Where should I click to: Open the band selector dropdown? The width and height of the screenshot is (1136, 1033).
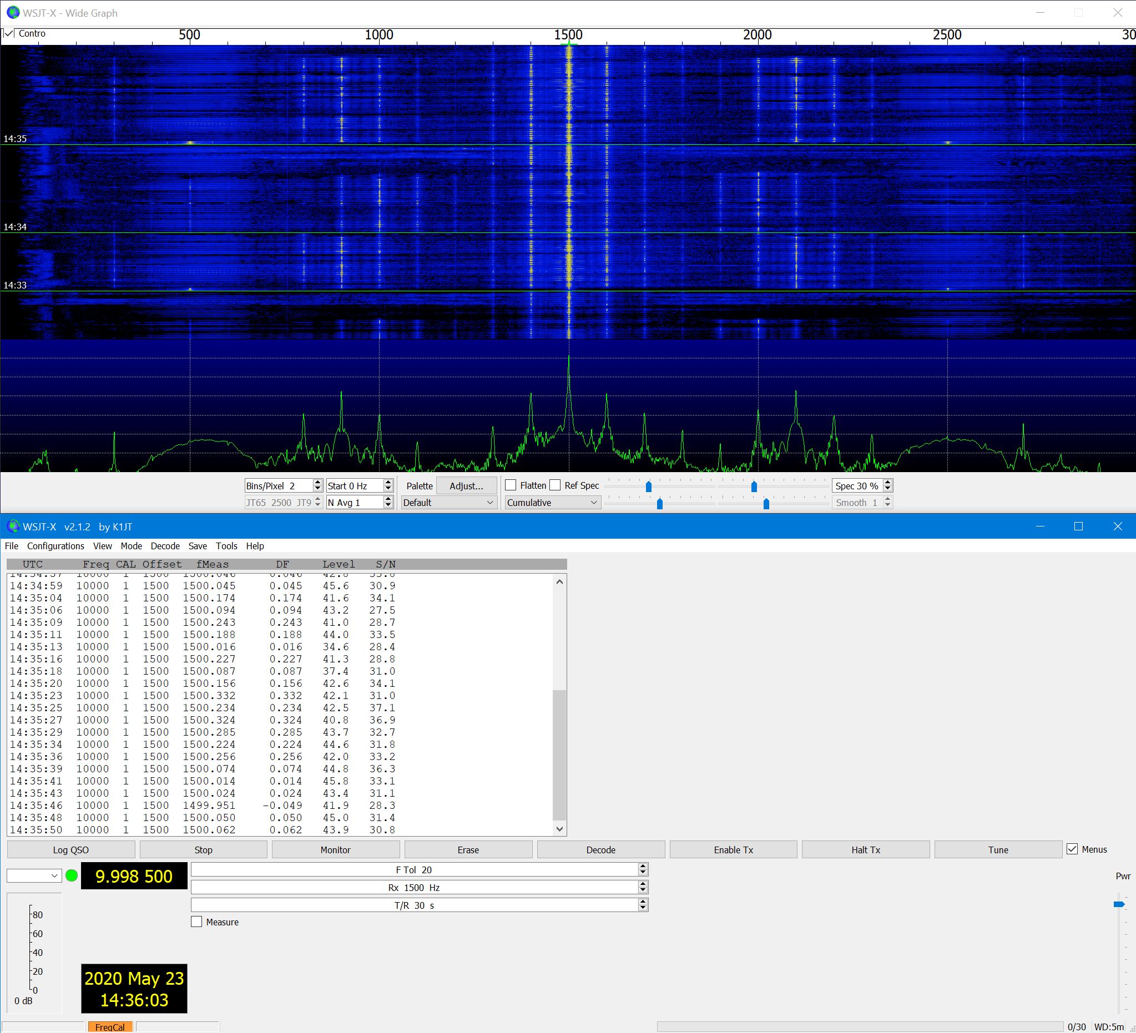(34, 876)
